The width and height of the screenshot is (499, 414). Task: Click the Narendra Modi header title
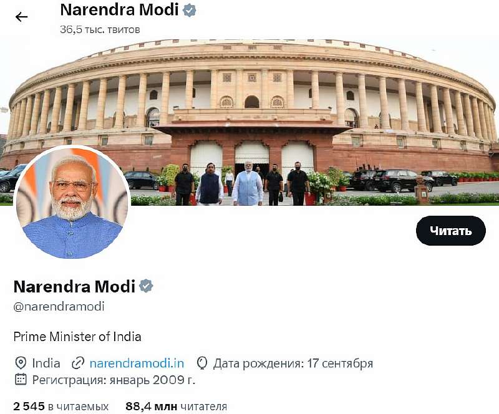click(x=119, y=10)
